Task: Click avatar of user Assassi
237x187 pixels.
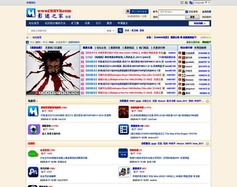Action: (184, 80)
